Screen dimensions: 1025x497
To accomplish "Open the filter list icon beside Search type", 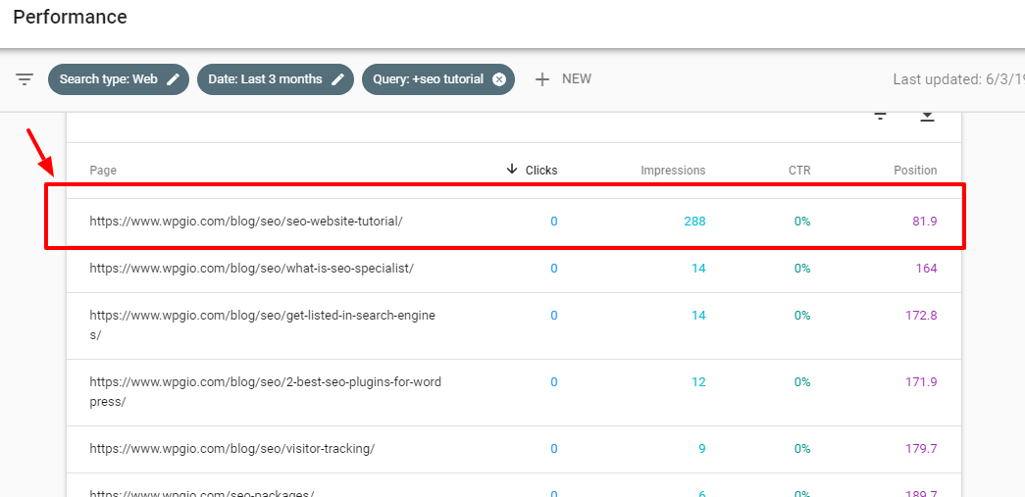I will [25, 79].
